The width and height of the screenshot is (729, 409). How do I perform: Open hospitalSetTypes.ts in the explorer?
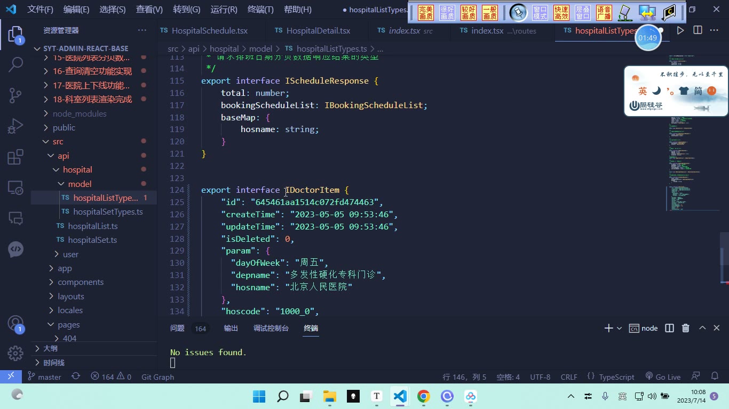coord(108,212)
